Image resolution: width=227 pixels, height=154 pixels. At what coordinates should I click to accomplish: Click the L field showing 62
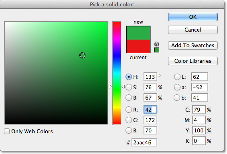point(200,77)
